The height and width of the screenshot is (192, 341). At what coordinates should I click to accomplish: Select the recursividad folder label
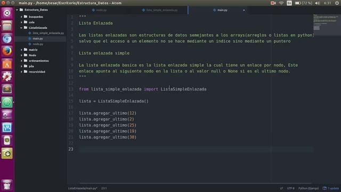coord(37,71)
